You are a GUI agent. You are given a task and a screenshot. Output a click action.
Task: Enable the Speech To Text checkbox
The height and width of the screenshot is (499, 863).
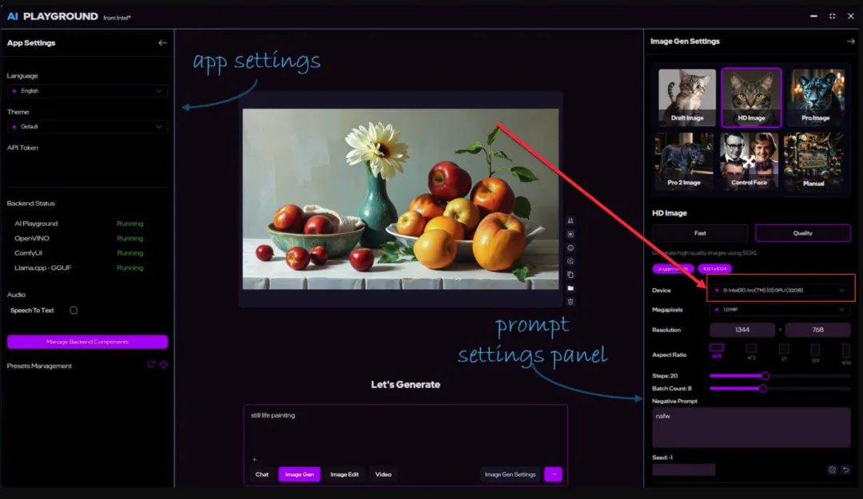pyautogui.click(x=74, y=310)
